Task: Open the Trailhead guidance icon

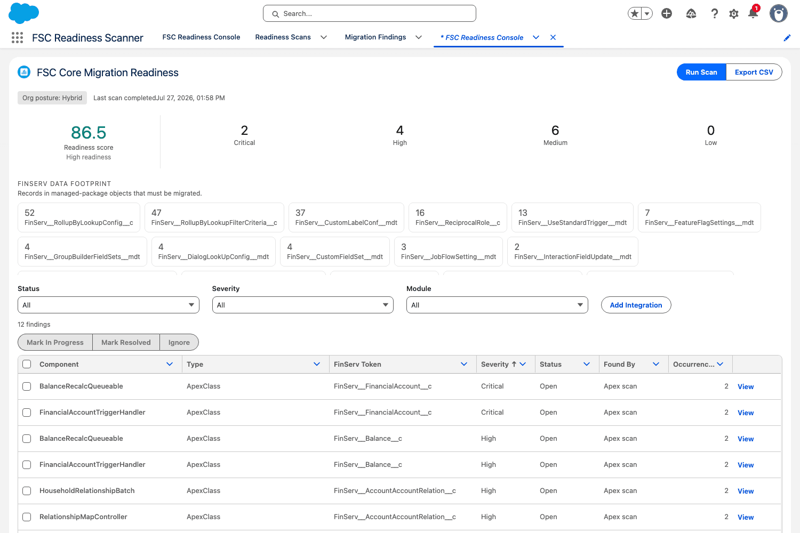Action: [691, 13]
